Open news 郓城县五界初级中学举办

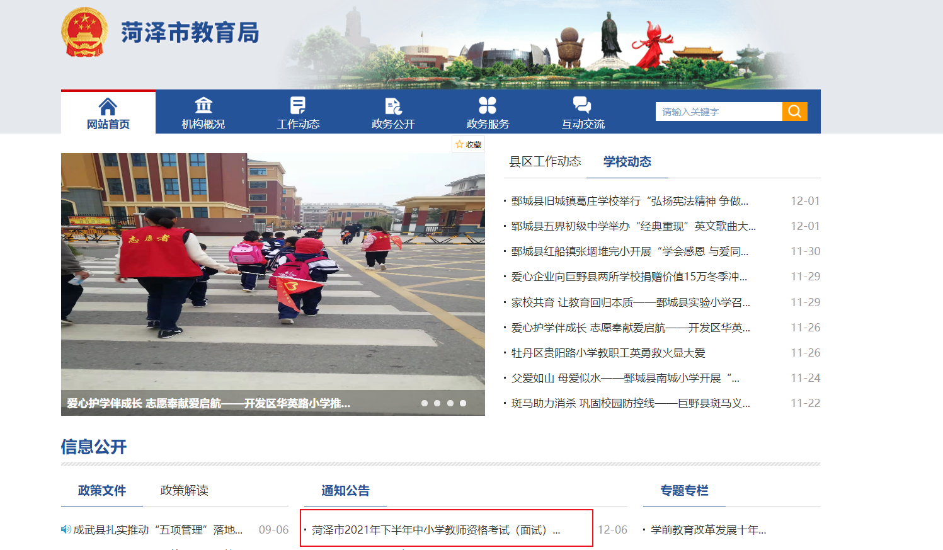click(634, 226)
